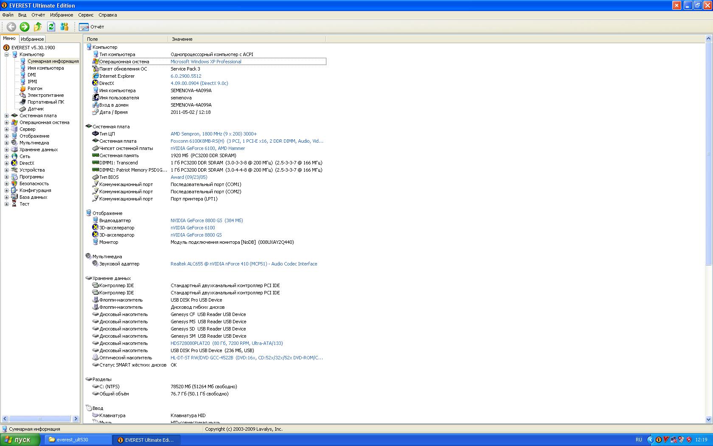Select the Имя компьютера tree icon
Image resolution: width=713 pixels, height=446 pixels.
coord(23,68)
